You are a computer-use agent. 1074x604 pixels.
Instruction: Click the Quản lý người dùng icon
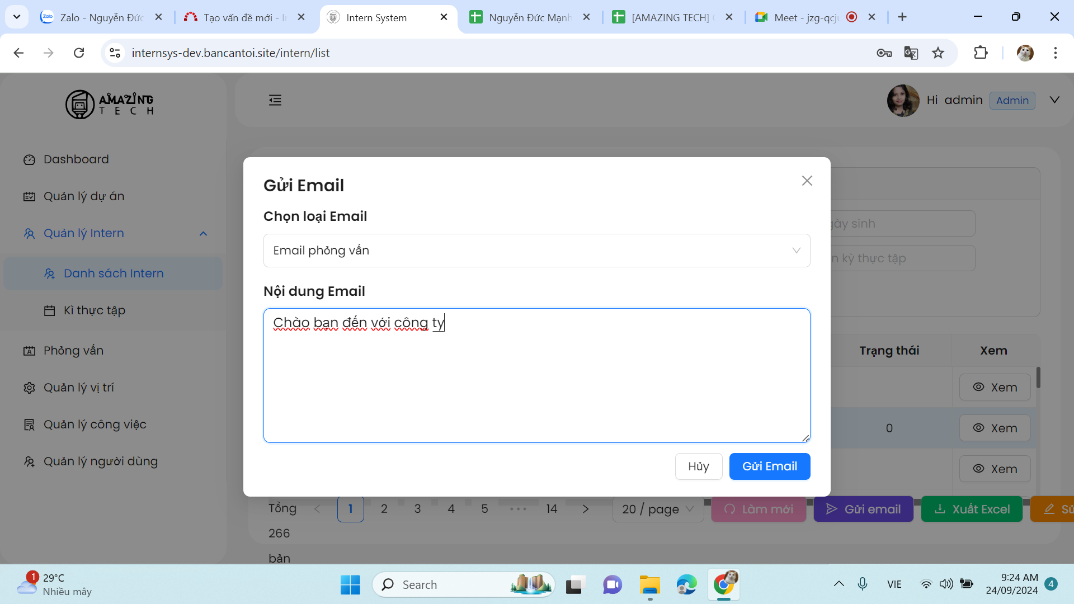point(29,462)
